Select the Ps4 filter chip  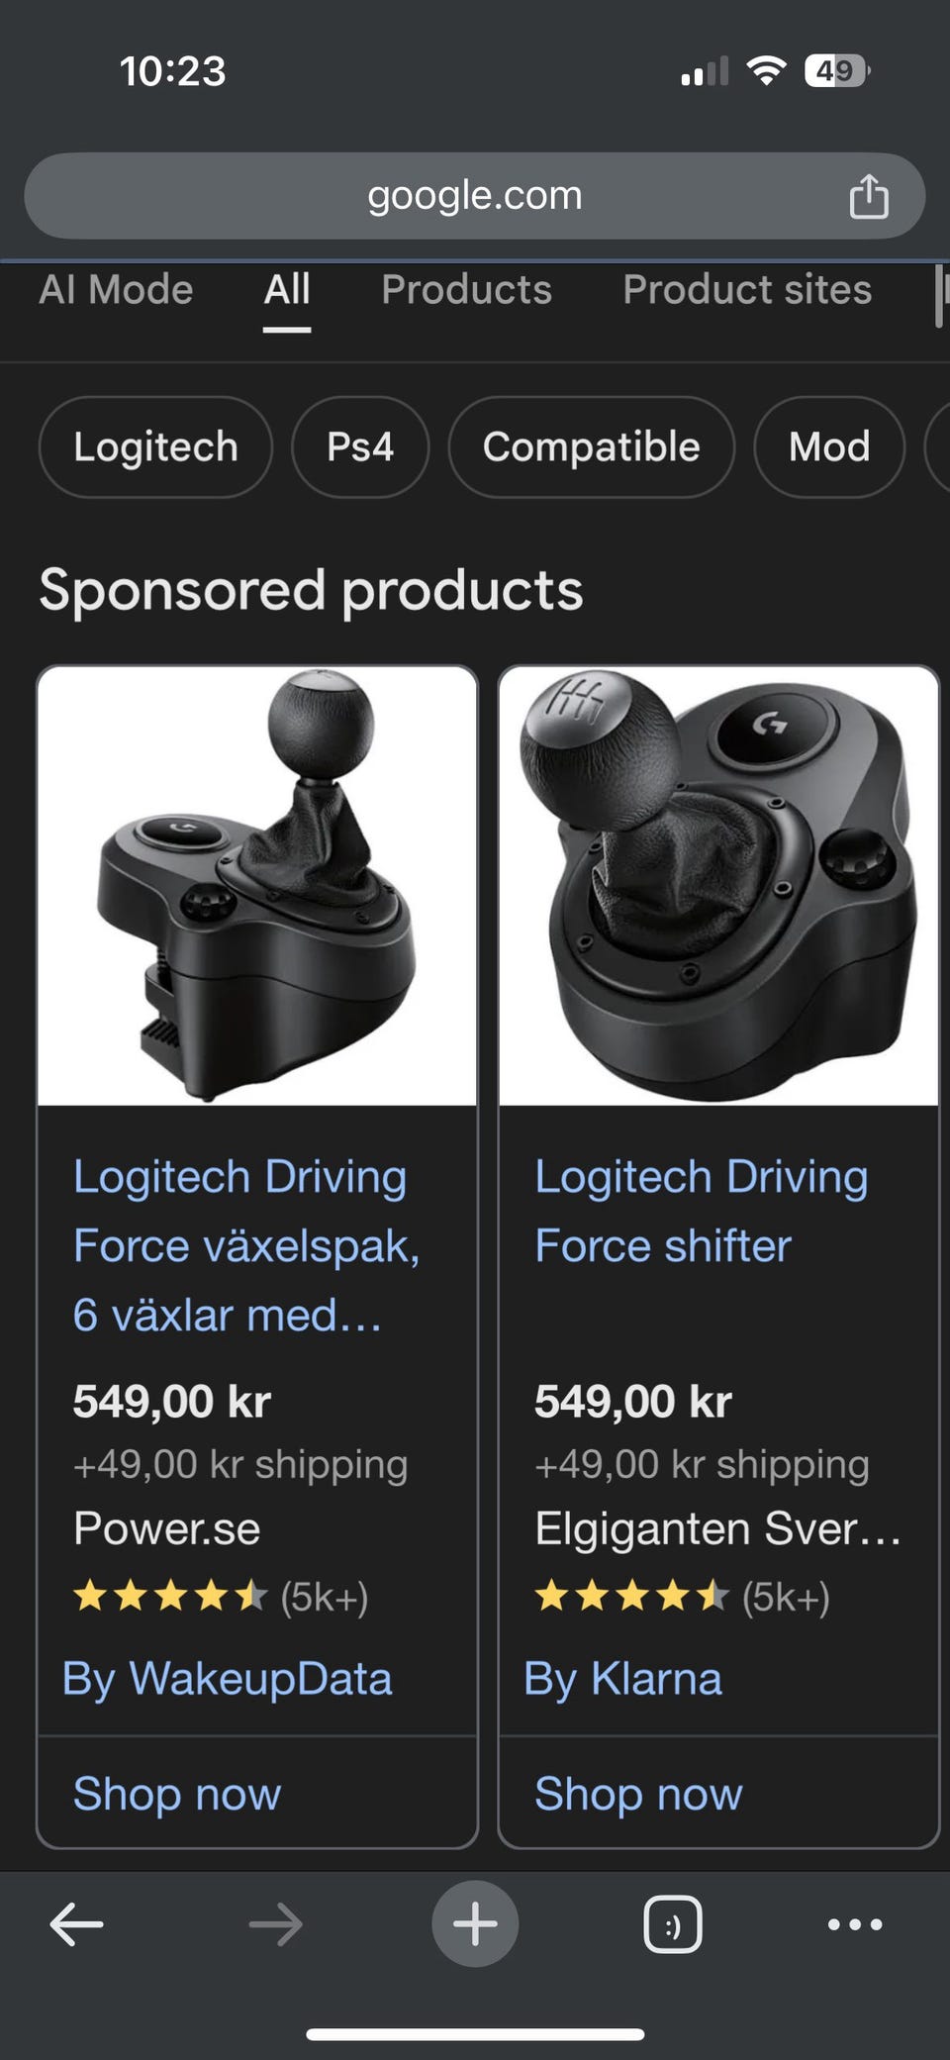tap(360, 446)
